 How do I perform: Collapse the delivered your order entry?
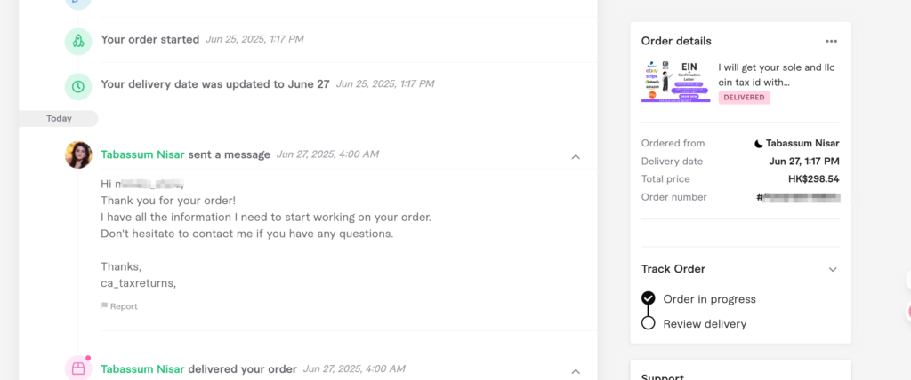576,371
